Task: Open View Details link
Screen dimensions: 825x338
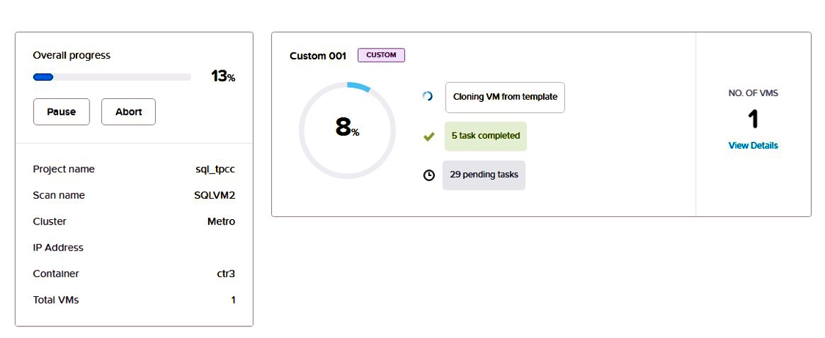Action: pos(753,145)
